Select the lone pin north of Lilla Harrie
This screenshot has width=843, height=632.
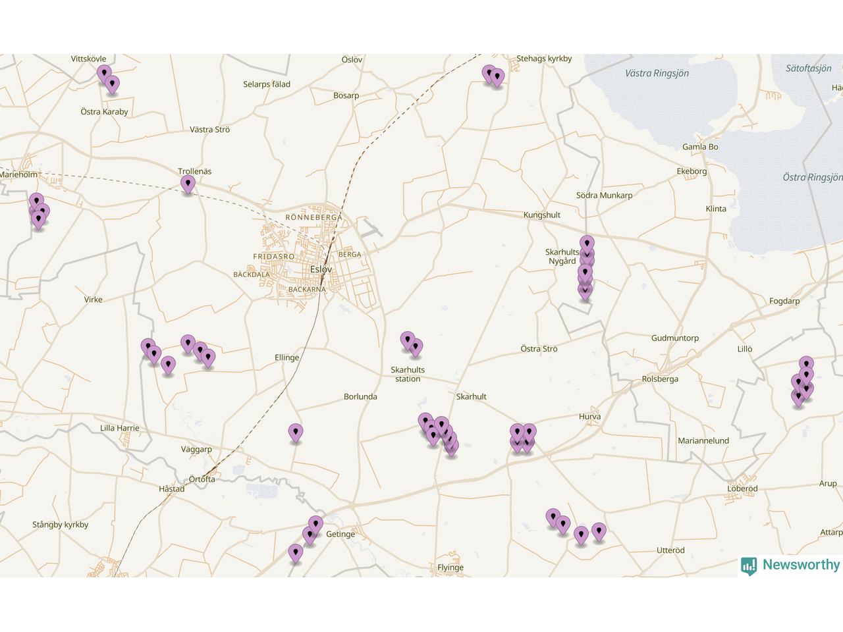click(168, 365)
